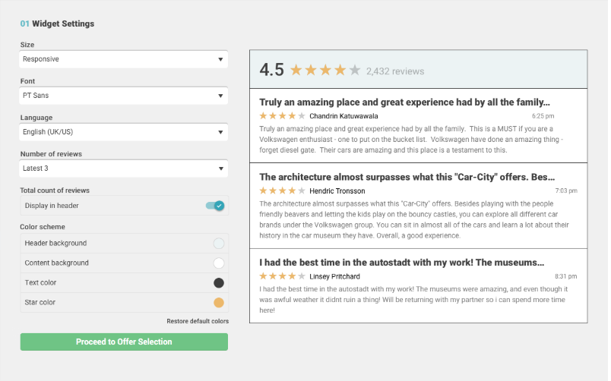The image size is (611, 381).
Task: Click the first star in the 4.5 header rating
Action: click(296, 71)
